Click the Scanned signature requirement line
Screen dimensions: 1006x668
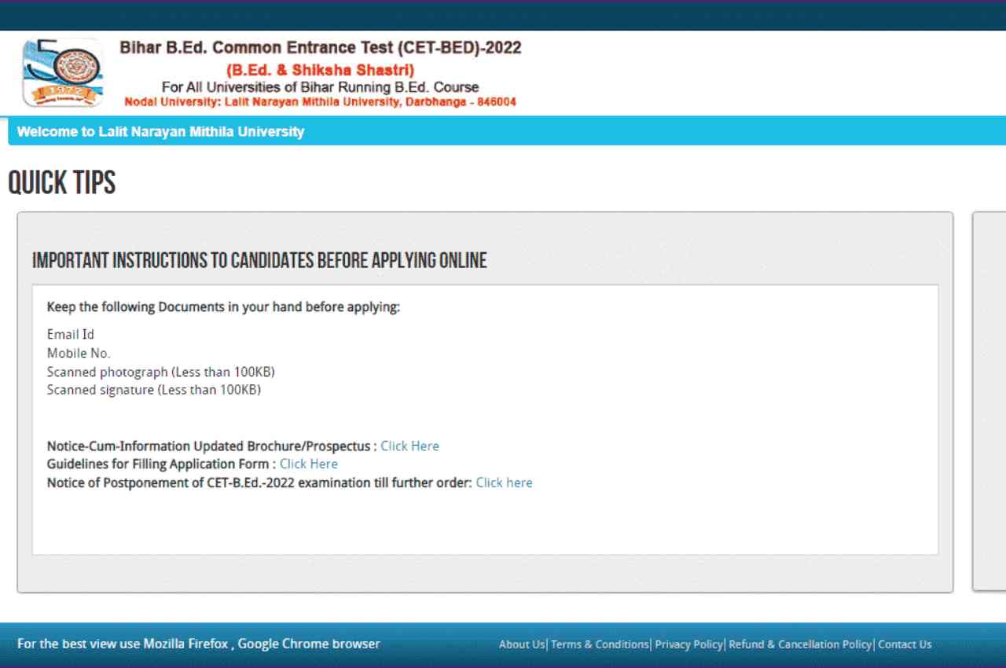(153, 390)
